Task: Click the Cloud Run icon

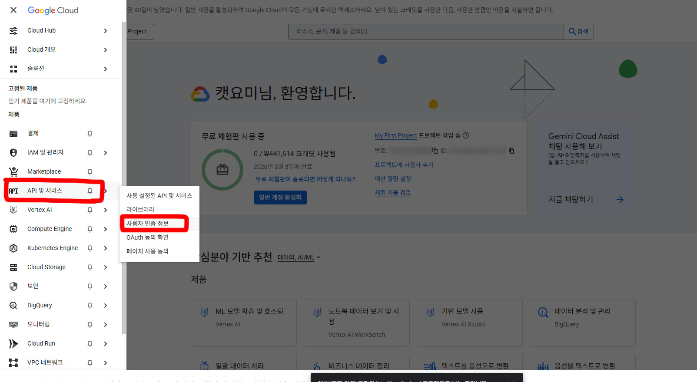Action: pyautogui.click(x=13, y=344)
